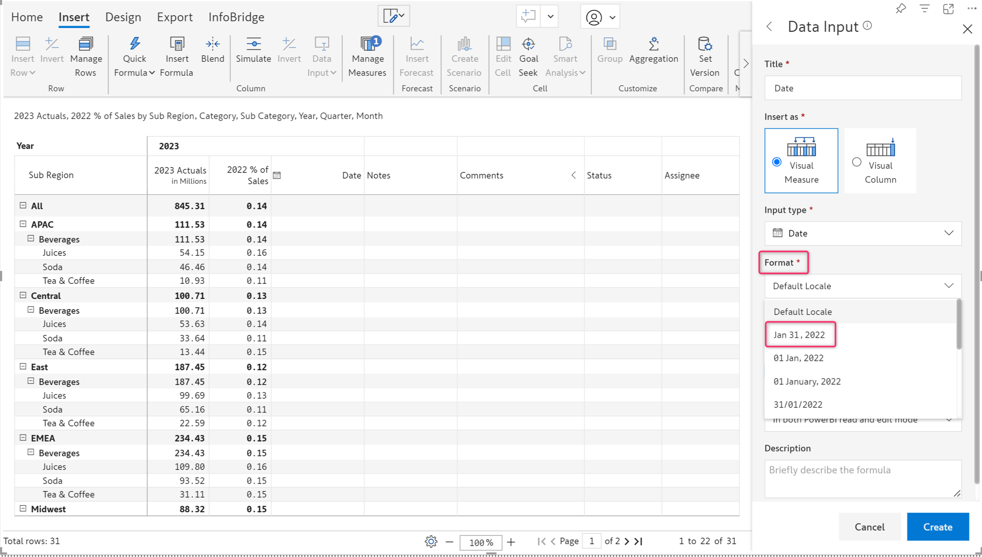
Task: Pin the Data Input panel
Action: click(x=900, y=9)
